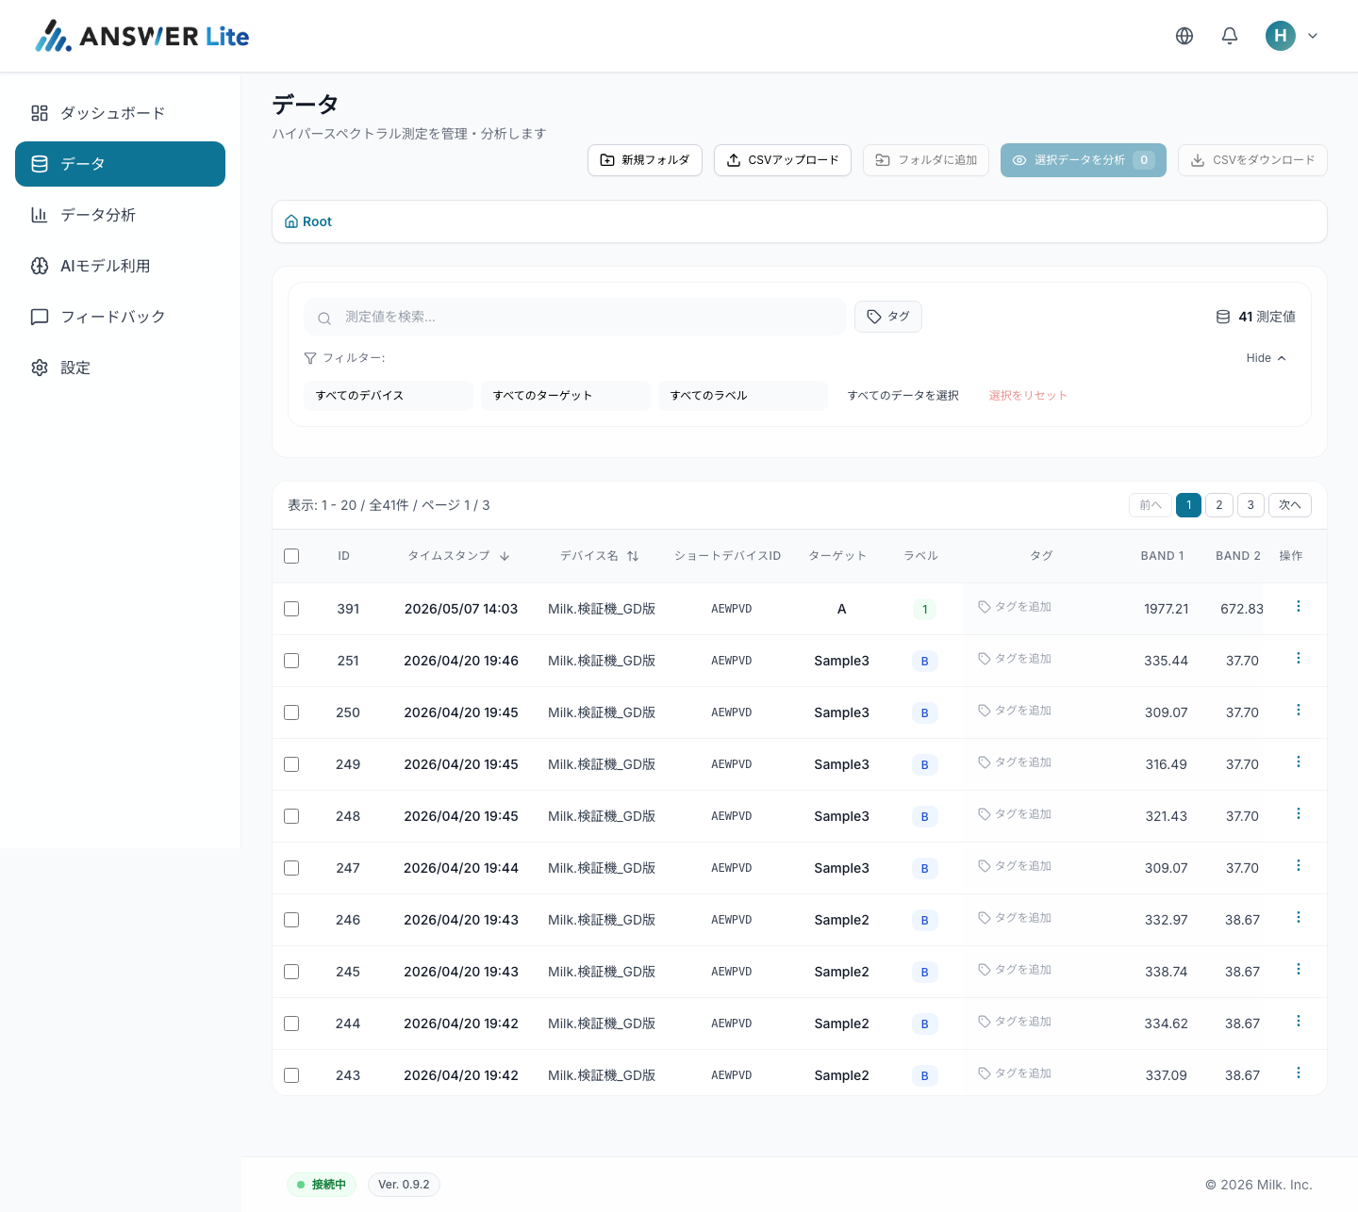Go to データ分析 page
The width and height of the screenshot is (1358, 1212).
coord(120,215)
